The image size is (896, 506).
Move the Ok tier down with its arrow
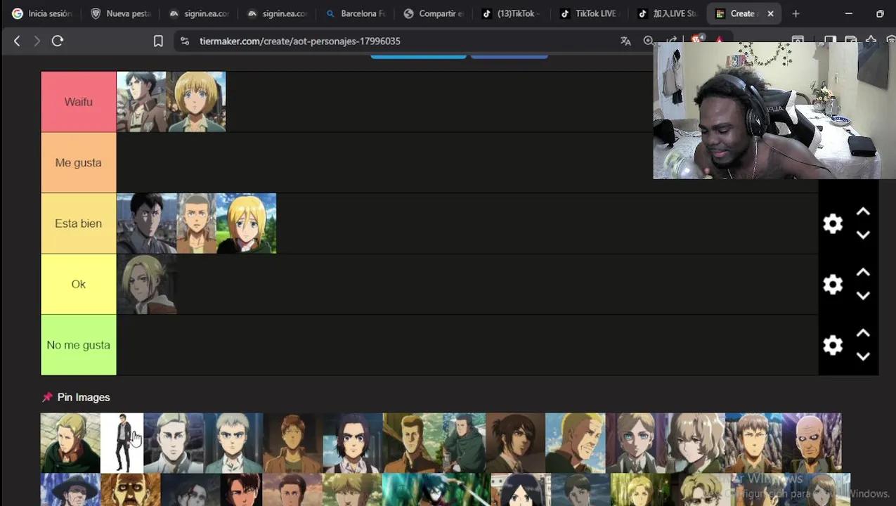point(863,296)
